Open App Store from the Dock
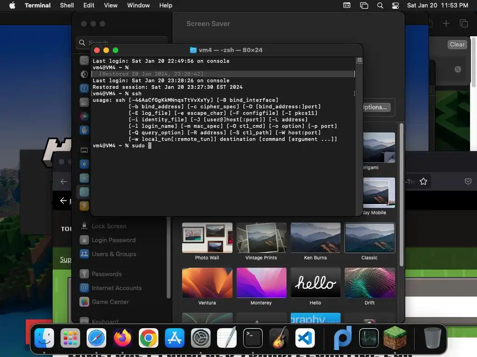The image size is (477, 357). pos(175,338)
